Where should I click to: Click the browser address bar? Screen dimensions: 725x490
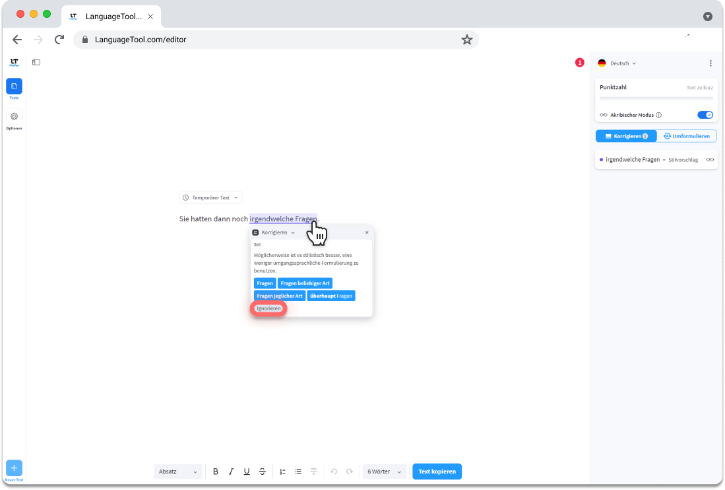click(x=276, y=40)
